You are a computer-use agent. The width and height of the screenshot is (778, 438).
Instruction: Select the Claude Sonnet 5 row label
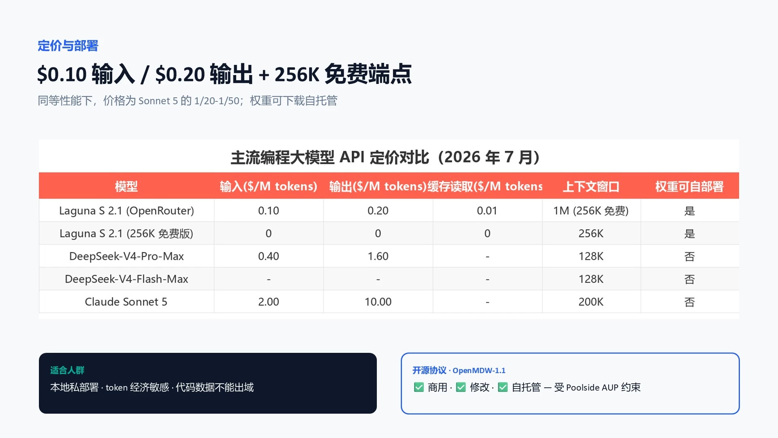126,301
